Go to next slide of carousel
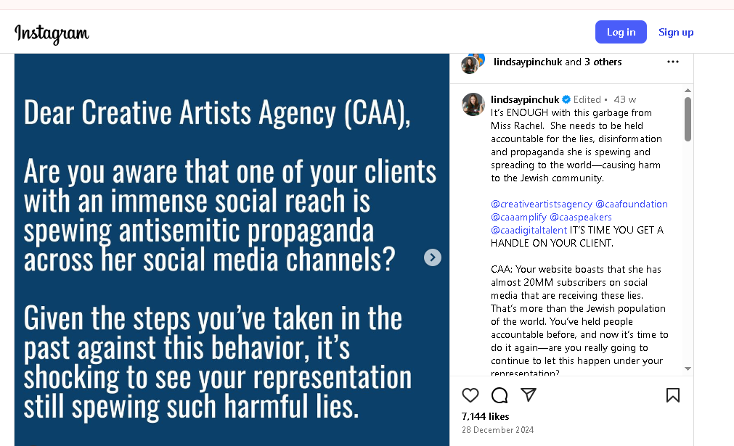Image resolution: width=734 pixels, height=446 pixels. 433,257
